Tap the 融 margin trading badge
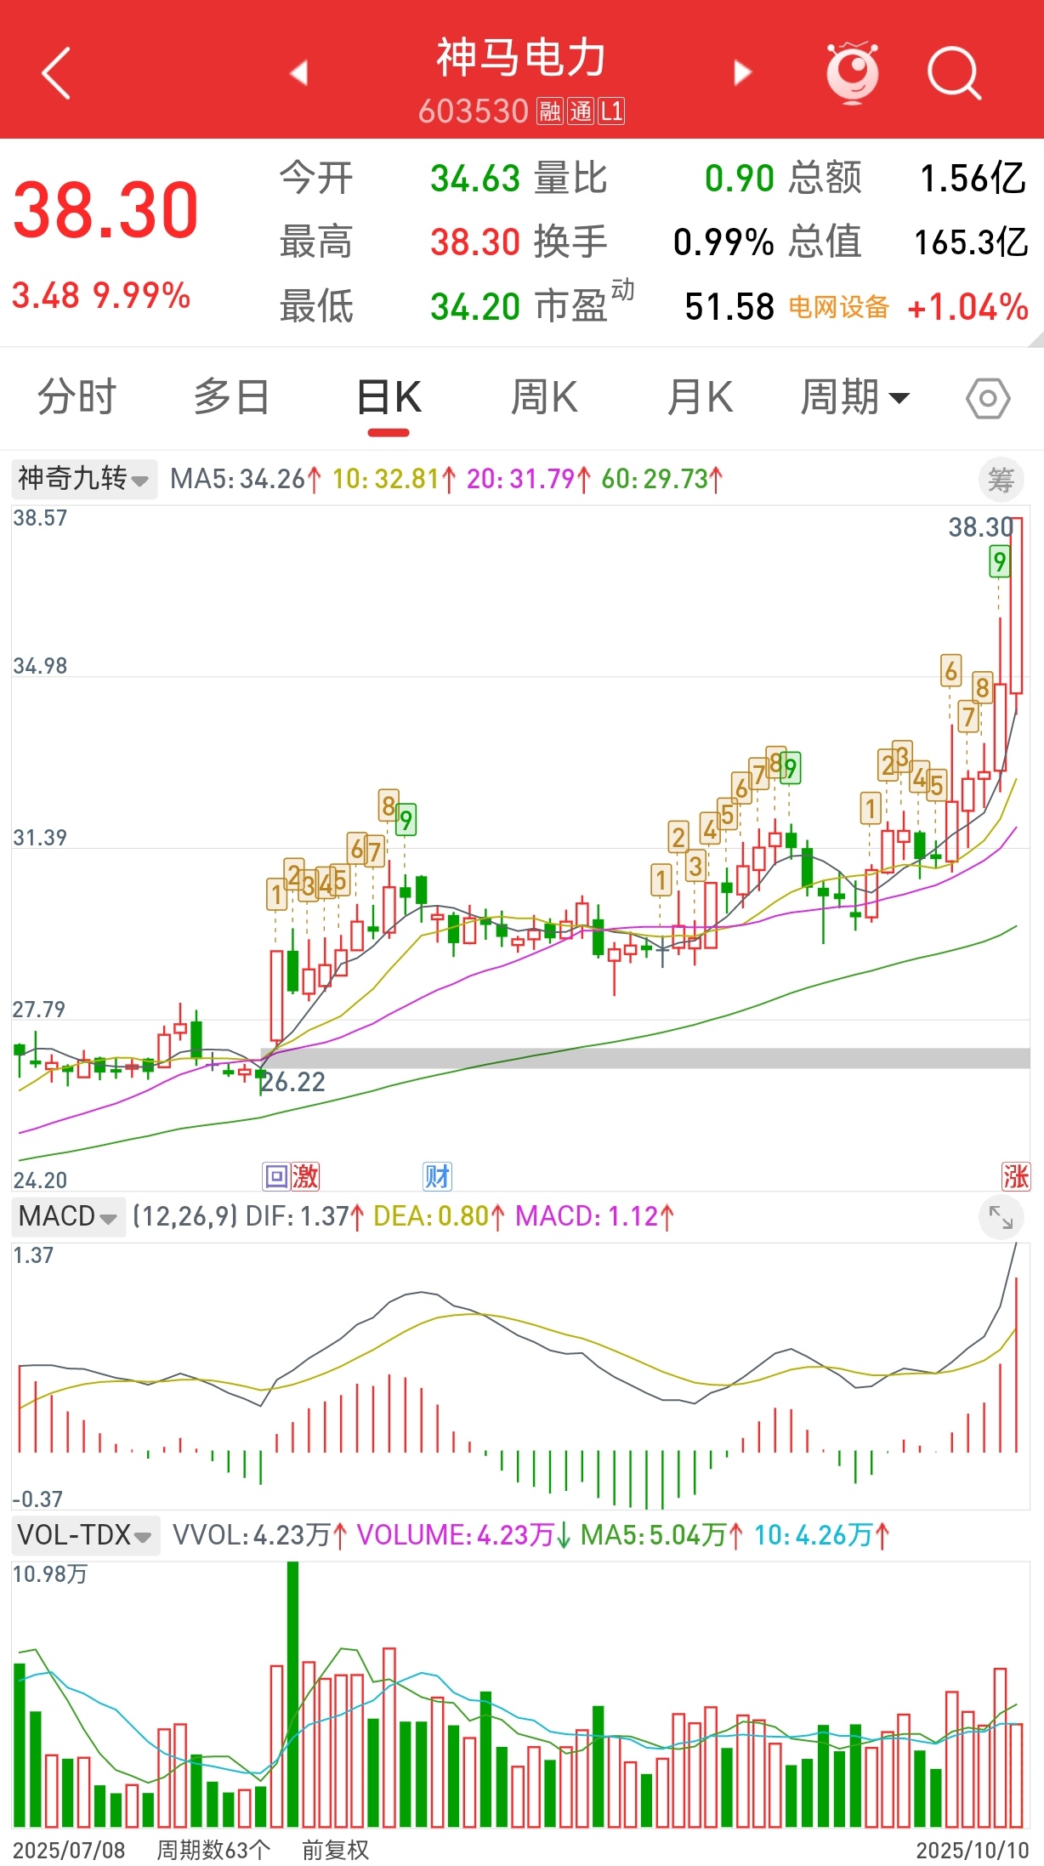The image size is (1044, 1866). pyautogui.click(x=550, y=111)
